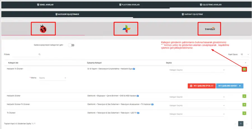Click blue icon after LED TV category
Screen dimensions: 252x129
coord(138,113)
